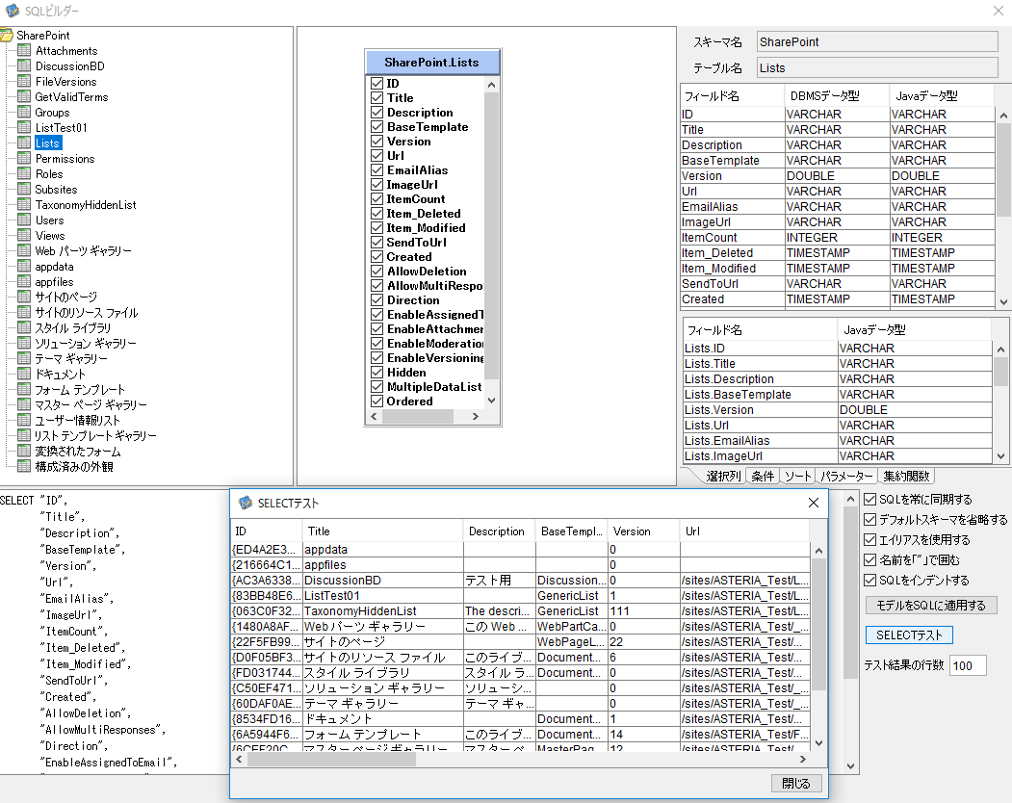Open the 集約関数 tab
Image resolution: width=1012 pixels, height=803 pixels.
906,477
